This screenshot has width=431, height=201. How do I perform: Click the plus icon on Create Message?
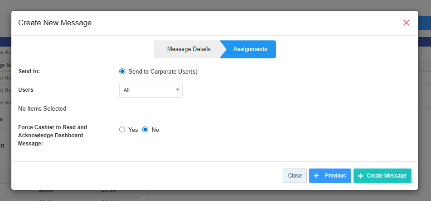coord(361,176)
